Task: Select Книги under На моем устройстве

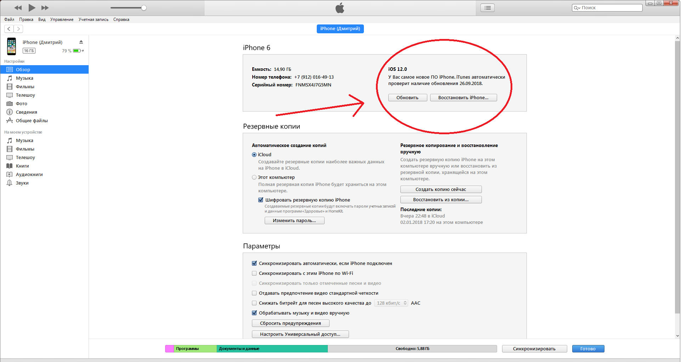Action: (x=22, y=166)
